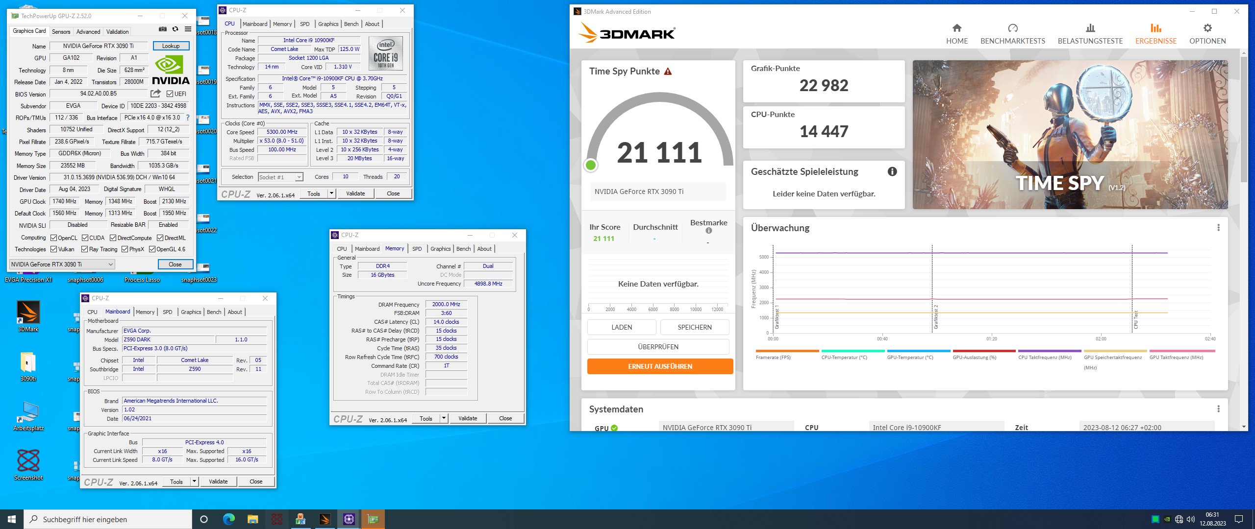Viewport: 1255px width, 529px height.
Task: Click info icon next to Geschätzte Spieleleistung
Action: 892,171
